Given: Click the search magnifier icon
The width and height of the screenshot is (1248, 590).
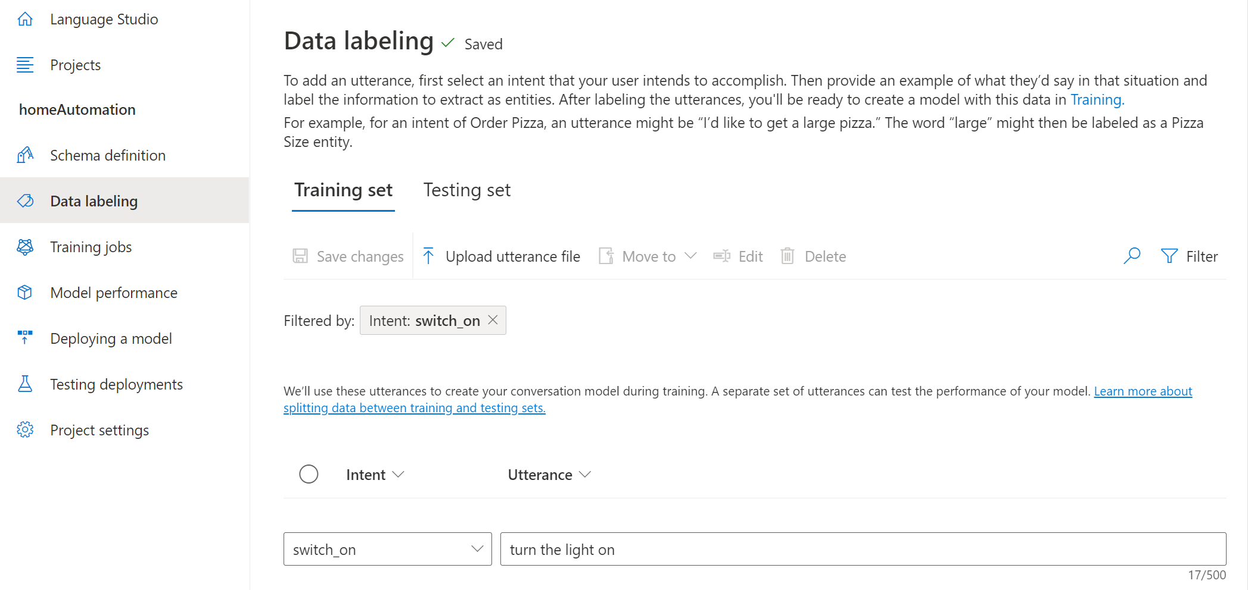Looking at the screenshot, I should pyautogui.click(x=1132, y=256).
